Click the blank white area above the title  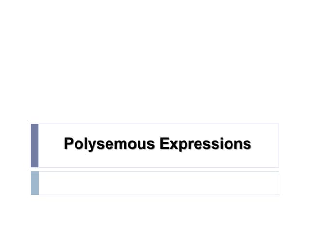click(x=155, y=63)
